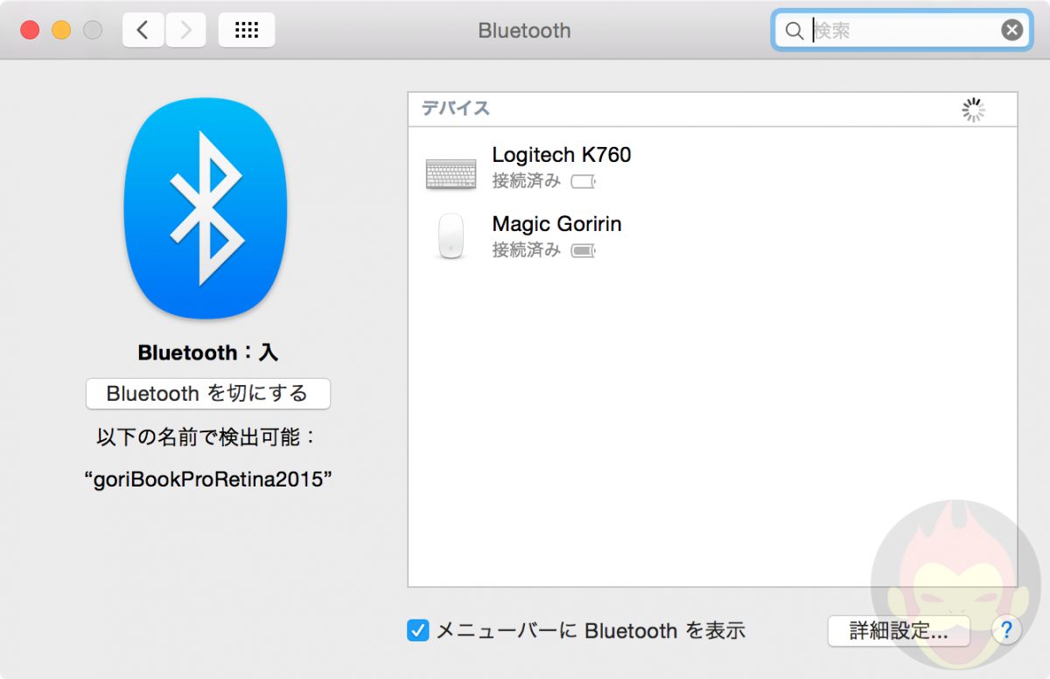Click the battery indicator next to Magic Goririn
The image size is (1050, 679).
[584, 249]
